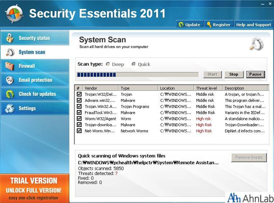Image resolution: width=274 pixels, height=203 pixels.
Task: Click 'Variants in the IEDef...' description
Action: coord(245,113)
